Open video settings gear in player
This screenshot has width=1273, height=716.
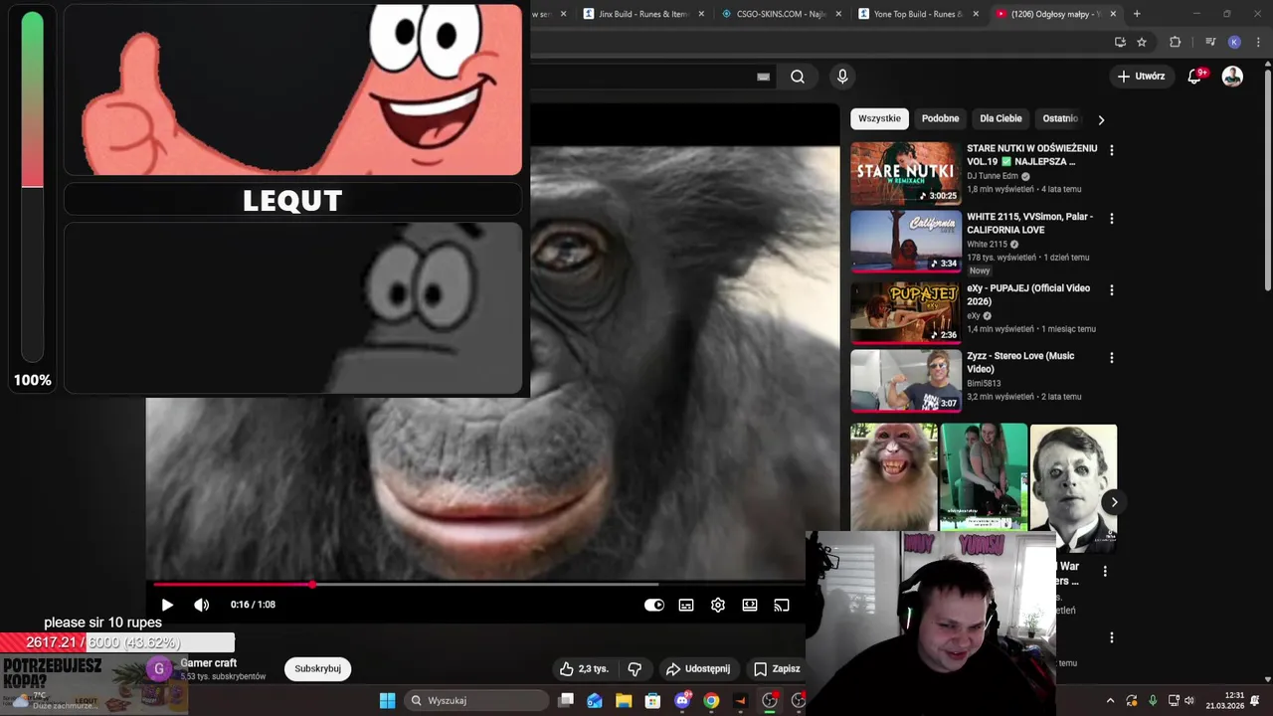tap(718, 605)
